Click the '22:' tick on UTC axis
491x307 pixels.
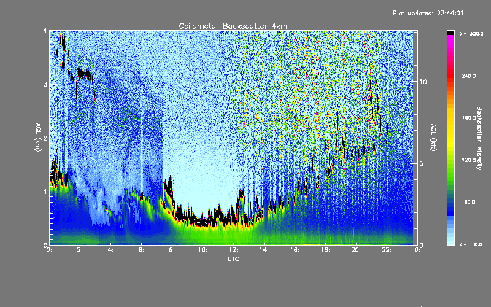tap(387, 250)
